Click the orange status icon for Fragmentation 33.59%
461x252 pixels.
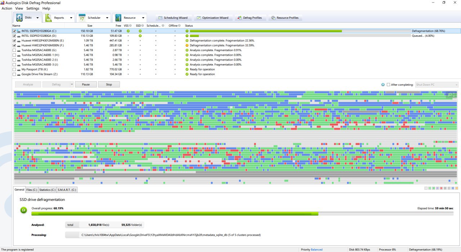click(187, 45)
